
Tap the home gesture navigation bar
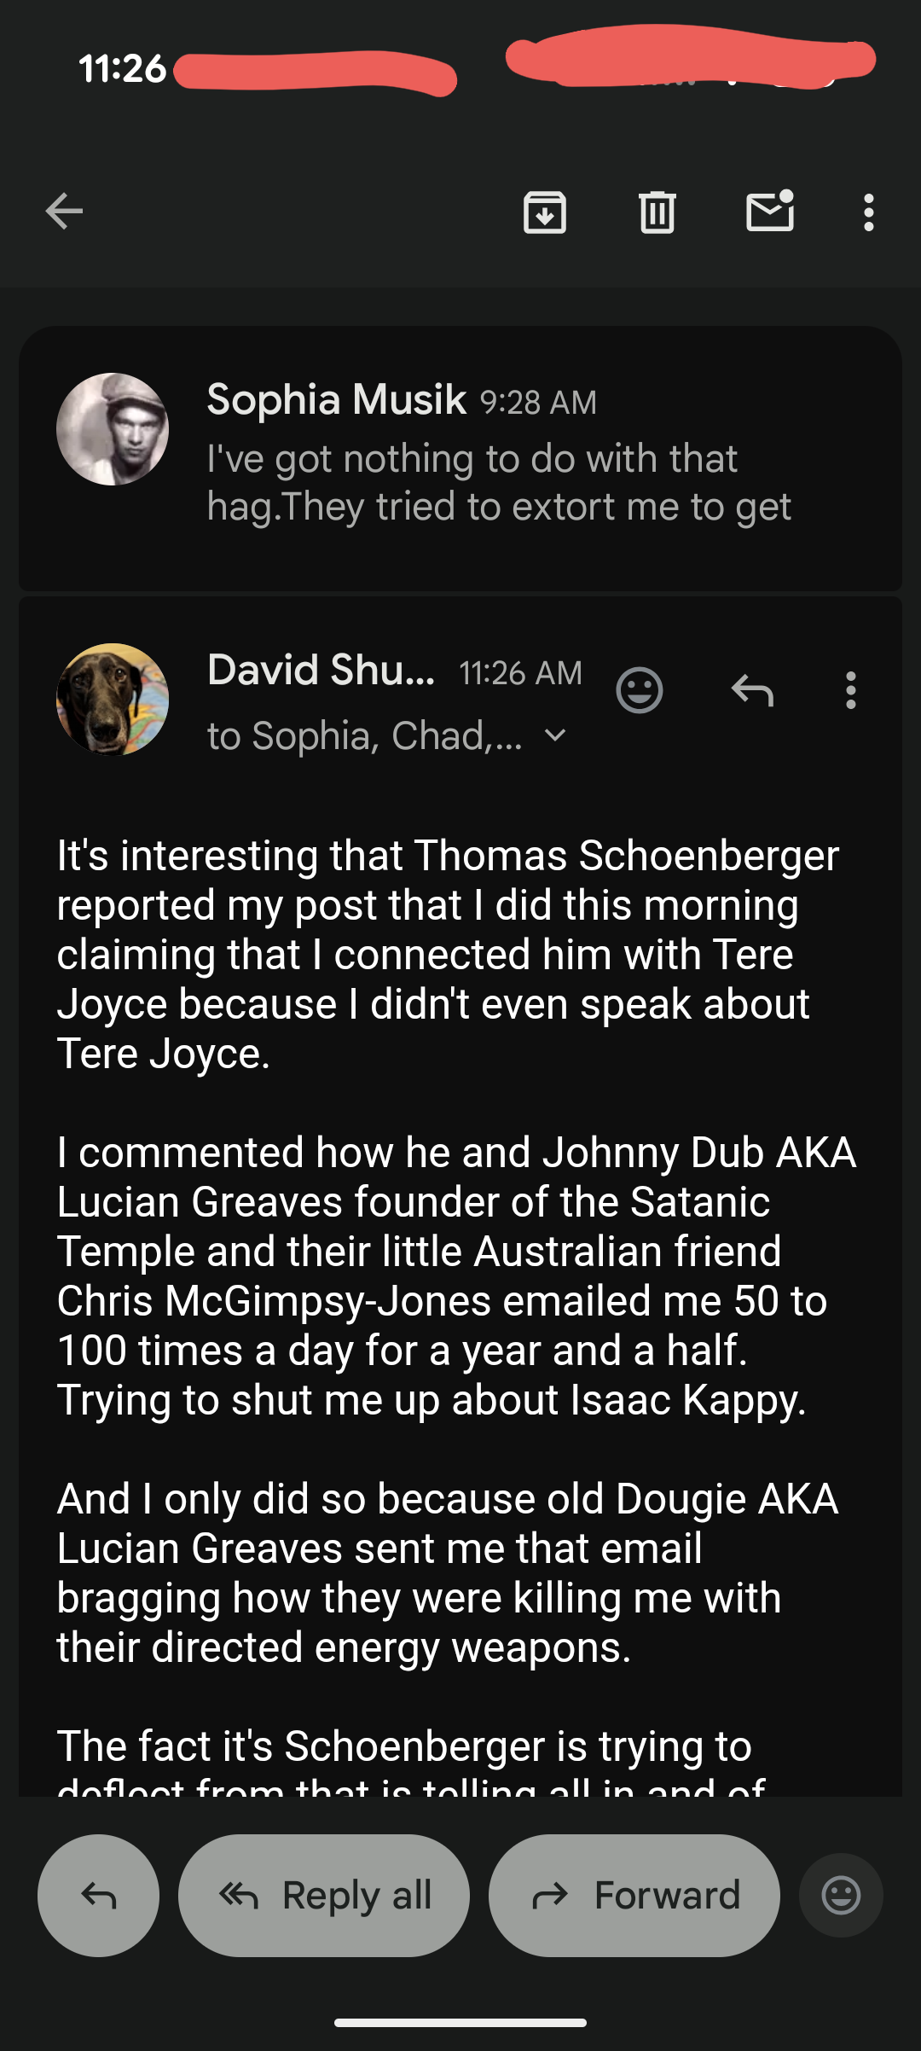(x=460, y=2022)
